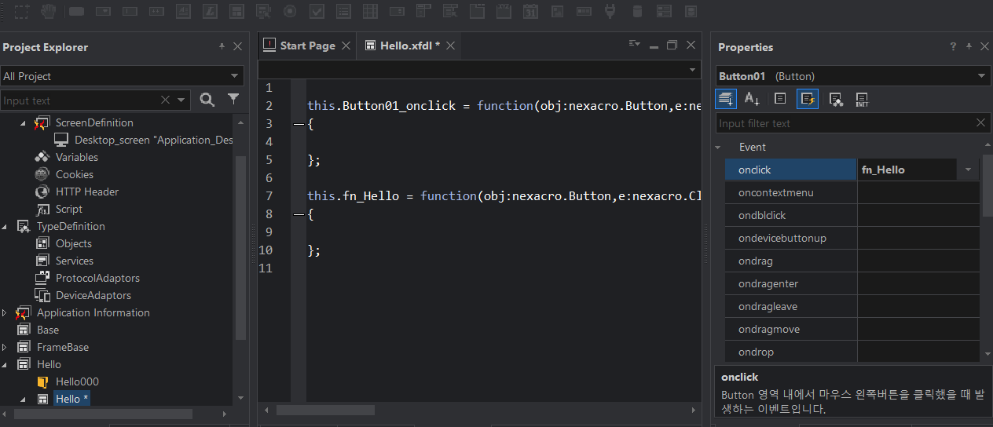Choose the plug-shaped Plugin component icon
The width and height of the screenshot is (993, 427).
[x=610, y=12]
